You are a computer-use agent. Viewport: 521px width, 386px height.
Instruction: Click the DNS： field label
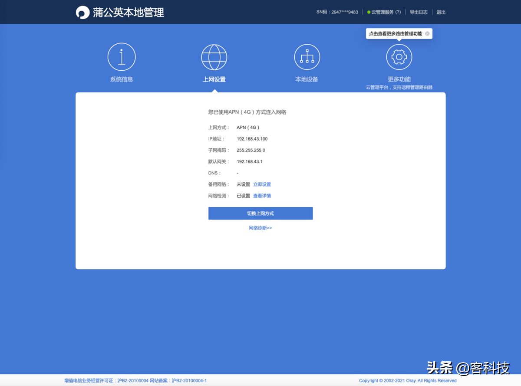click(x=214, y=173)
